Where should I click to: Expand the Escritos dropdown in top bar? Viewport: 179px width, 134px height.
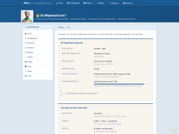[x=128, y=3]
